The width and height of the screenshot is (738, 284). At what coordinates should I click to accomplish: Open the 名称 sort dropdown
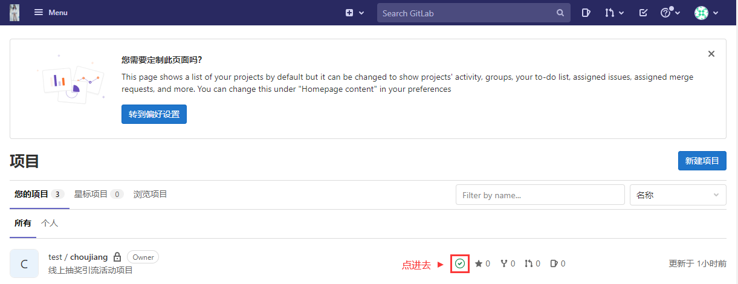pos(678,195)
